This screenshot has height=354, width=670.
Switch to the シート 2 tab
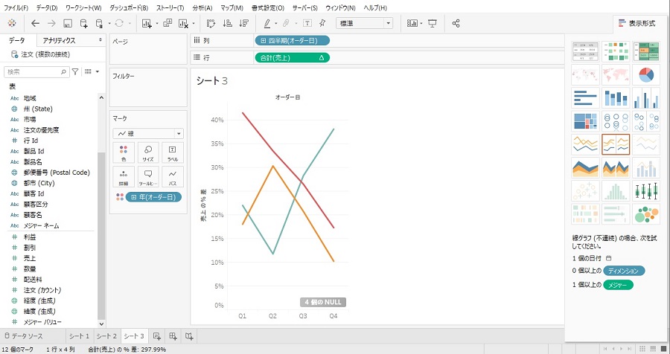coord(105,336)
